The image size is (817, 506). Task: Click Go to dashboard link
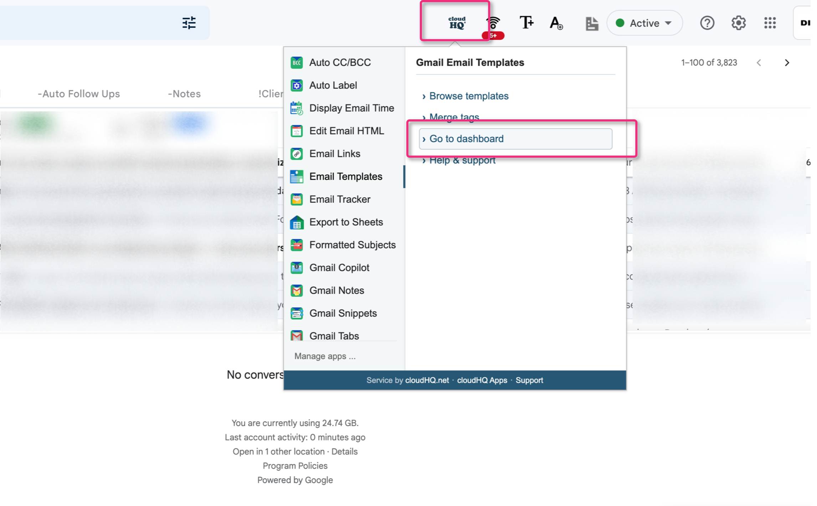[x=515, y=139]
